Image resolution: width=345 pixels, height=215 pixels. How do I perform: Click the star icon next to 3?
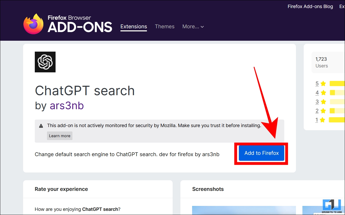click(x=323, y=102)
